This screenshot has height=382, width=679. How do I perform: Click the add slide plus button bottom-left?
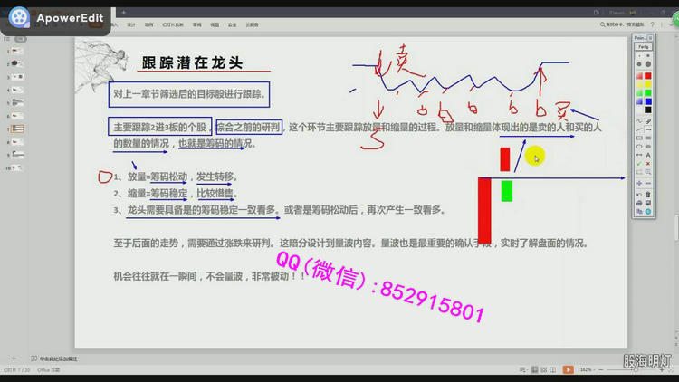[13, 358]
